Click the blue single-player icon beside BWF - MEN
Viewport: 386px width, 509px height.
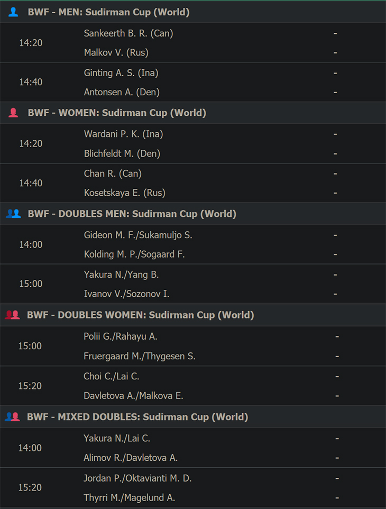[13, 12]
